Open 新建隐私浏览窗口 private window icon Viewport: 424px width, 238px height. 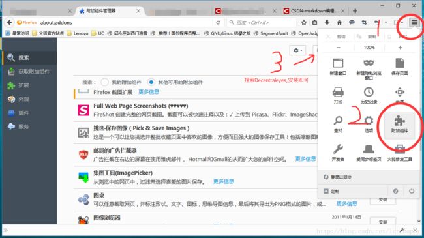coord(369,69)
